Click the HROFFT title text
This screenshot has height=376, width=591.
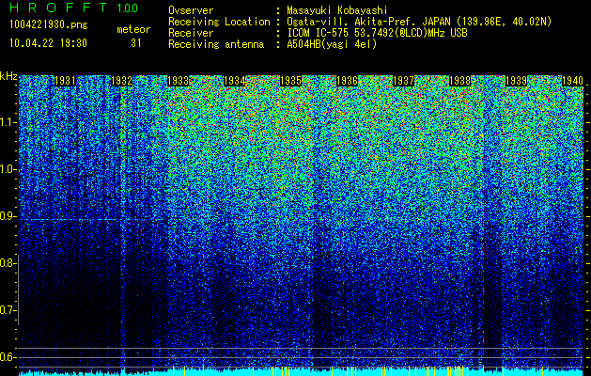click(x=58, y=8)
